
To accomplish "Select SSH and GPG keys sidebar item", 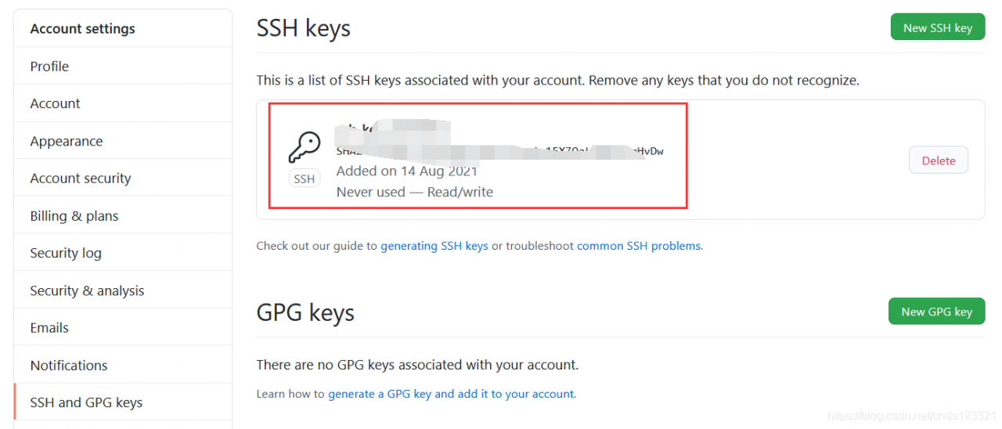I will point(86,402).
